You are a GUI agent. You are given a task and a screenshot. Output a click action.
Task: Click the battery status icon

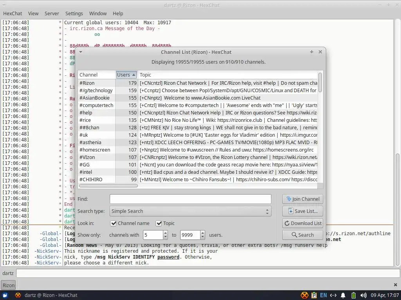354,295
